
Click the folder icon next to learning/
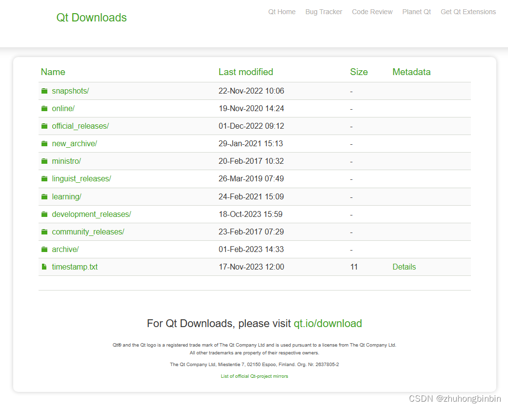[44, 196]
